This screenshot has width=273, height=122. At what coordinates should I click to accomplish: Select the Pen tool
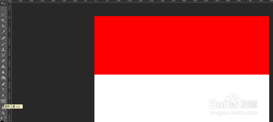click(3, 84)
